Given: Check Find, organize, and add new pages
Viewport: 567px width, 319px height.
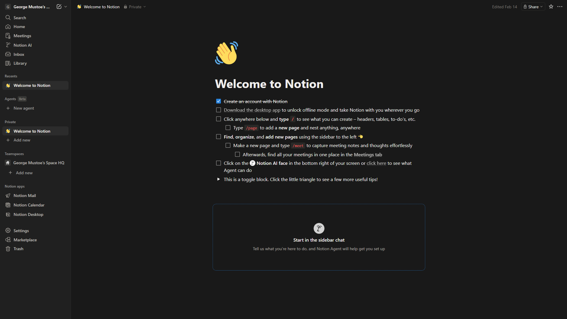Looking at the screenshot, I should [219, 137].
